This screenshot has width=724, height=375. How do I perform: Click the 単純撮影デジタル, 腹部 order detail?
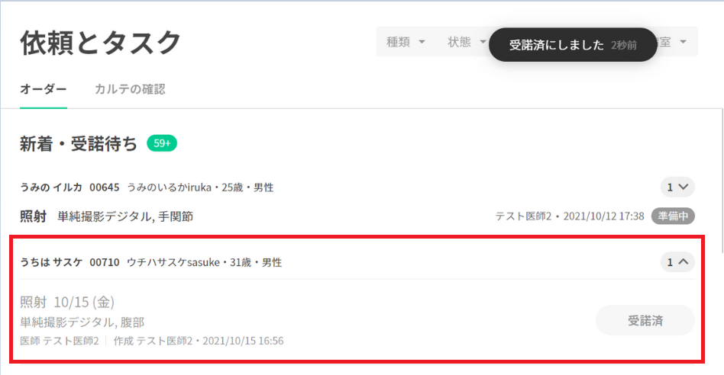click(x=82, y=322)
